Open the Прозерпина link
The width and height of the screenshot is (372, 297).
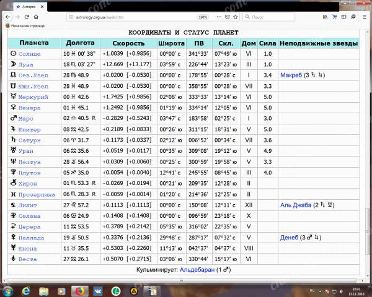tap(37, 195)
